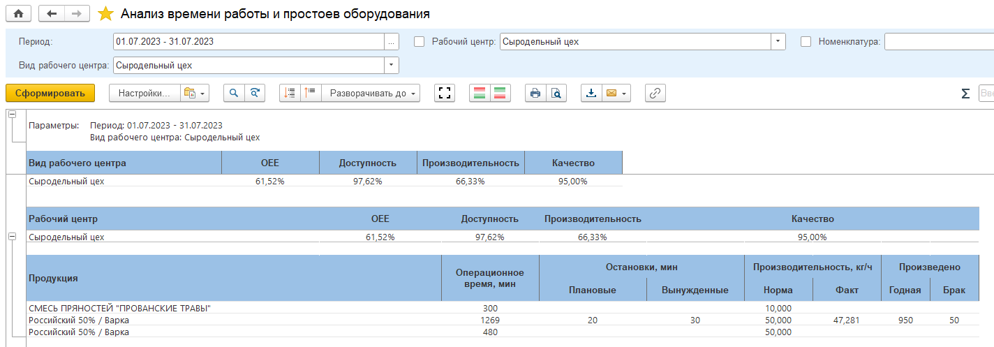Collapse the Параметры report section
Image resolution: width=994 pixels, height=347 pixels.
click(12, 115)
